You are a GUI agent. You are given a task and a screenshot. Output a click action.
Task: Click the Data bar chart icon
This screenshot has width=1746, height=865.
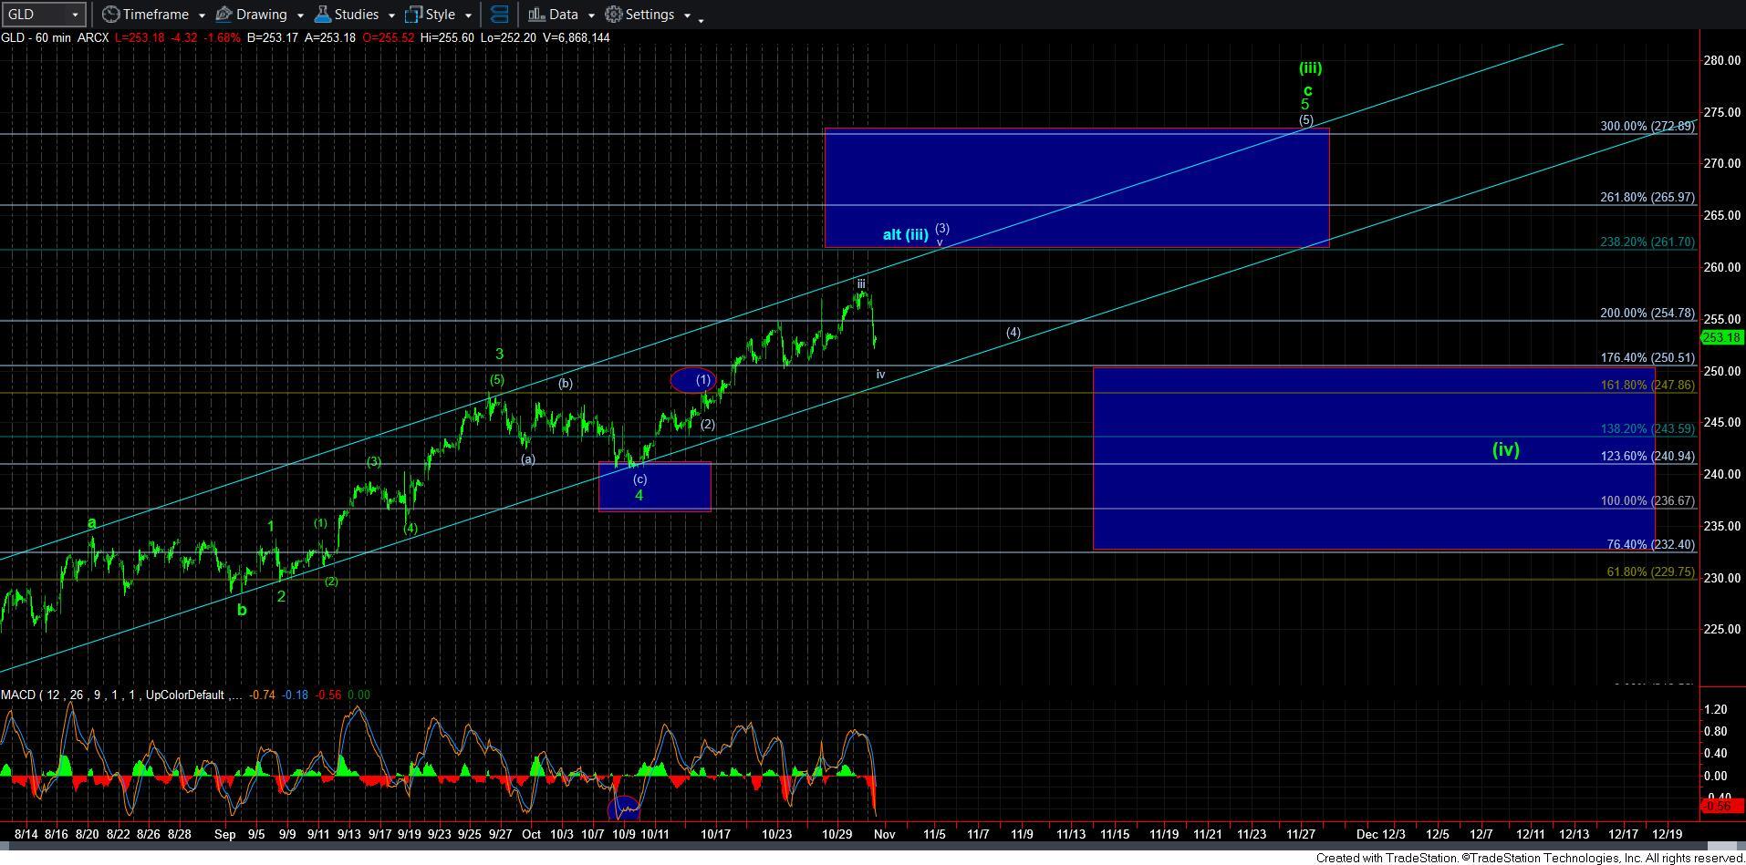[x=536, y=15]
